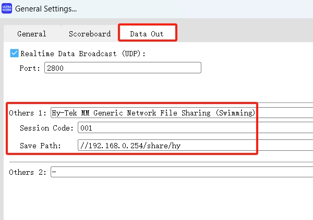
Task: Click the General Settings window title text
Action: click(x=46, y=9)
